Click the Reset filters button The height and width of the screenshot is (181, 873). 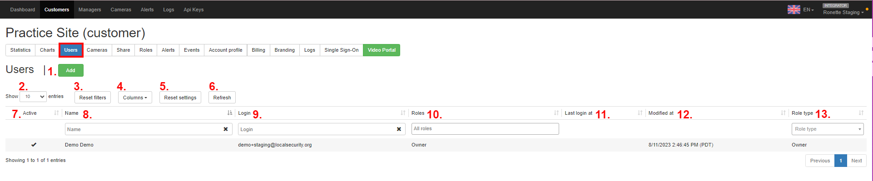pos(93,98)
